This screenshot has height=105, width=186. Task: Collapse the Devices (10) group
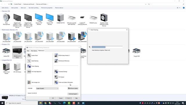pyautogui.click(x=1, y=11)
